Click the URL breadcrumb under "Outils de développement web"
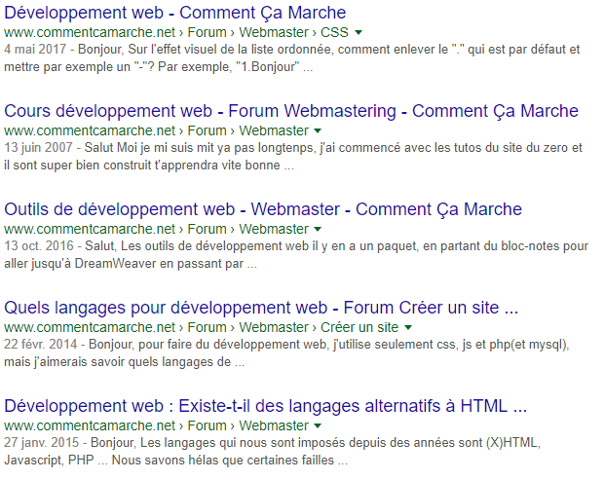 pos(156,228)
